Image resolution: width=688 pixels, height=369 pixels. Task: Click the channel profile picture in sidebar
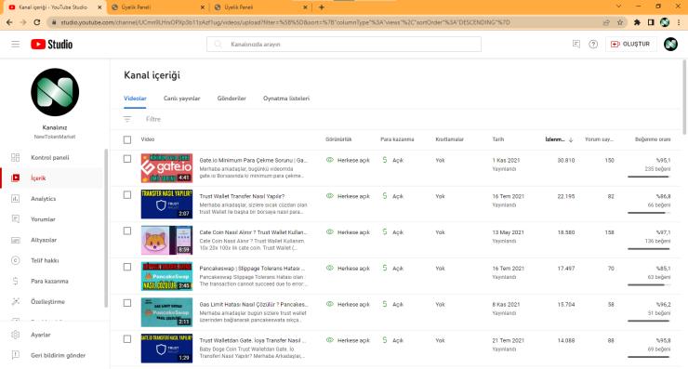55,92
